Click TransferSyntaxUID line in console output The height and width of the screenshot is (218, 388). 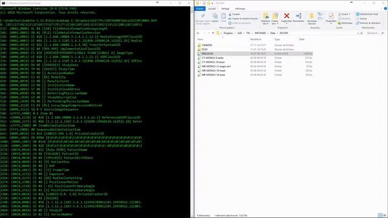[60, 45]
